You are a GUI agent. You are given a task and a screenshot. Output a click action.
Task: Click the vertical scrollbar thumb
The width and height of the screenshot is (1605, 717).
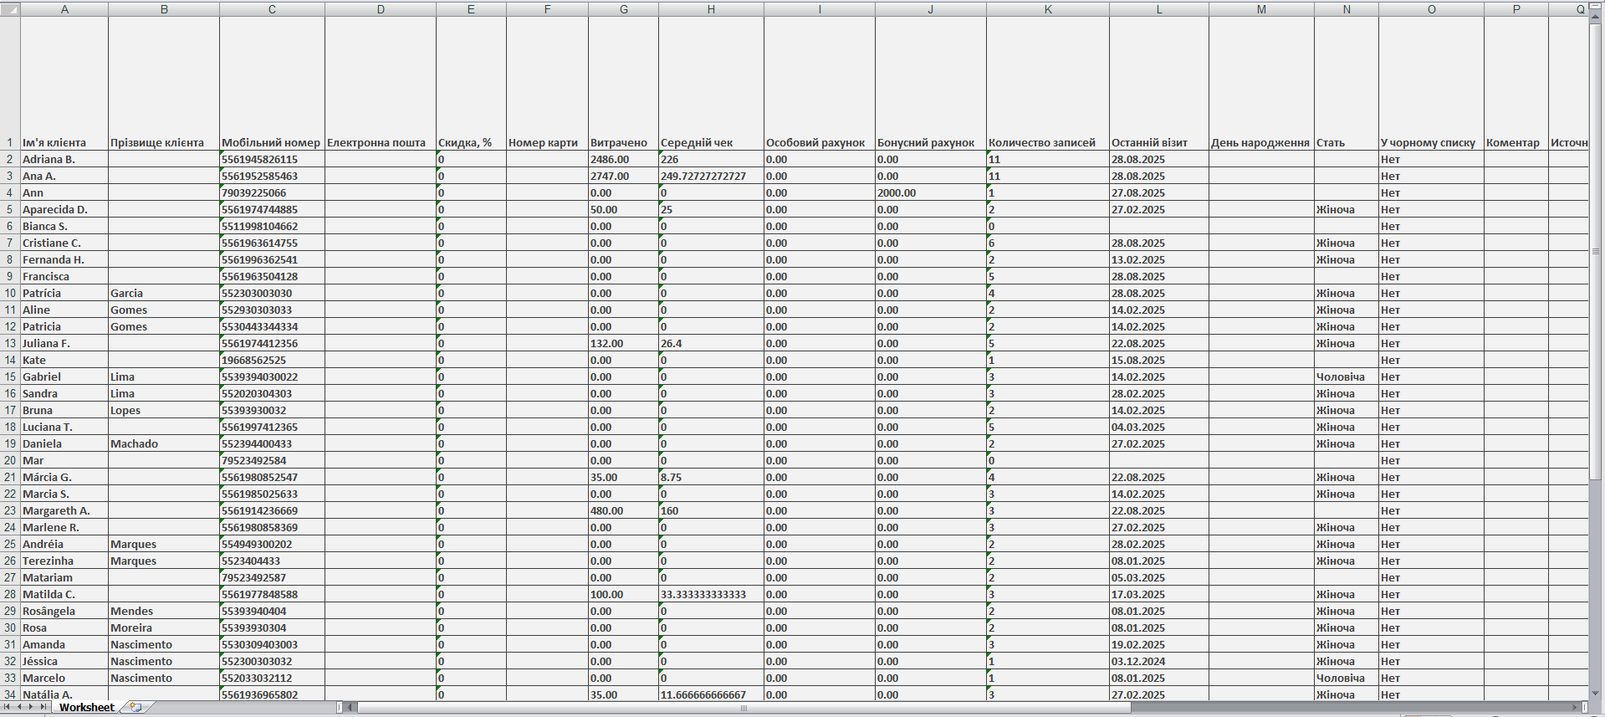point(1596,251)
